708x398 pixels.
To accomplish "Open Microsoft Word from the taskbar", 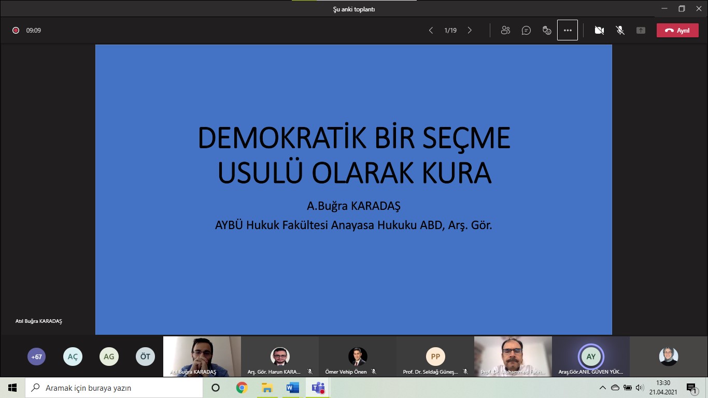I will click(x=292, y=388).
